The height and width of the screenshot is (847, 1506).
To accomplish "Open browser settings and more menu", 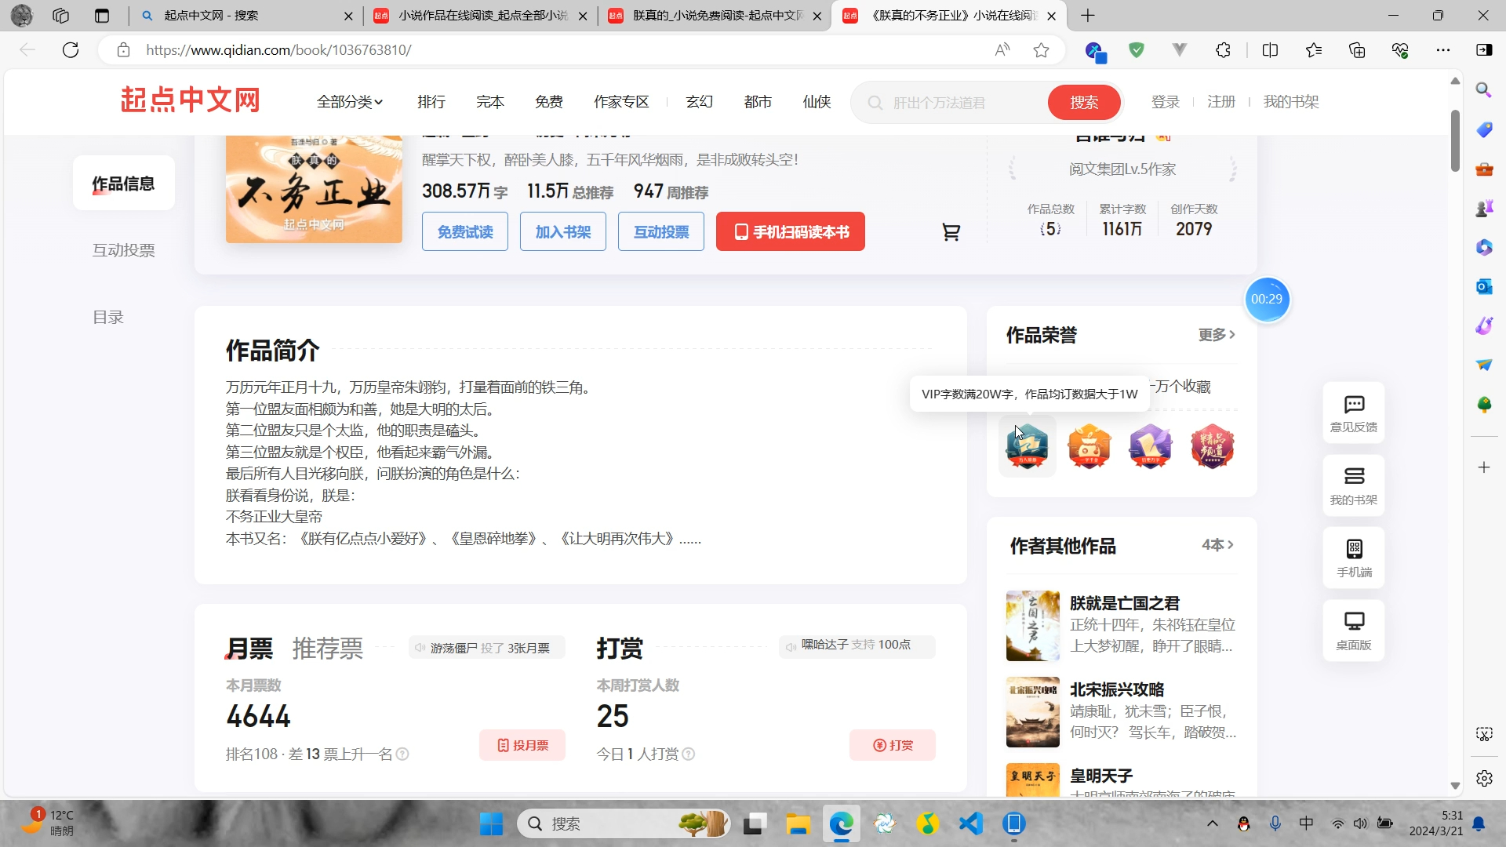I will (1443, 50).
